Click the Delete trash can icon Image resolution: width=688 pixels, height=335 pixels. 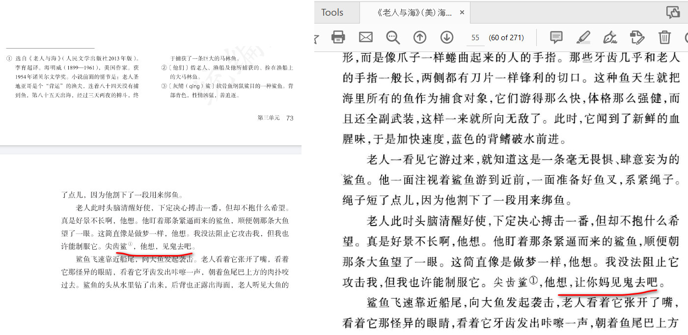[664, 37]
